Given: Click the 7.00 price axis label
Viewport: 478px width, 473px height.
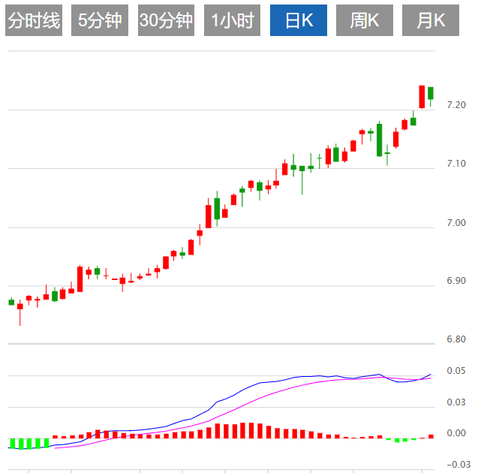Looking at the screenshot, I should point(456,223).
